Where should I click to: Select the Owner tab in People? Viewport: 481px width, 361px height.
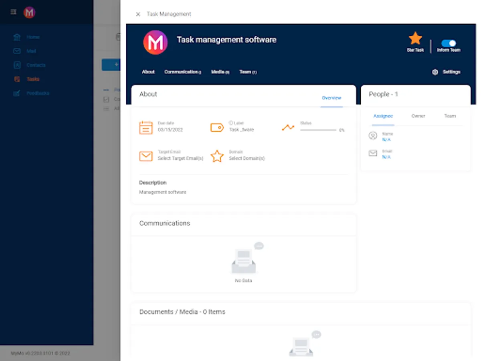click(x=418, y=116)
